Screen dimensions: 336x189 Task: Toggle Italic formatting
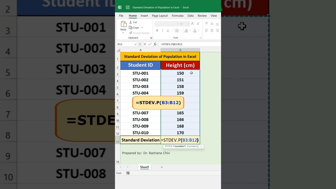pos(162,30)
